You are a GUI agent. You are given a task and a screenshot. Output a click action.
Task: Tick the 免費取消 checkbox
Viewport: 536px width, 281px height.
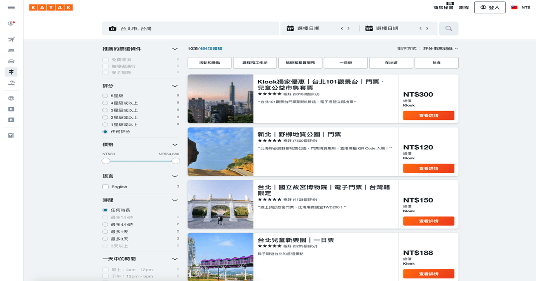coord(105,60)
